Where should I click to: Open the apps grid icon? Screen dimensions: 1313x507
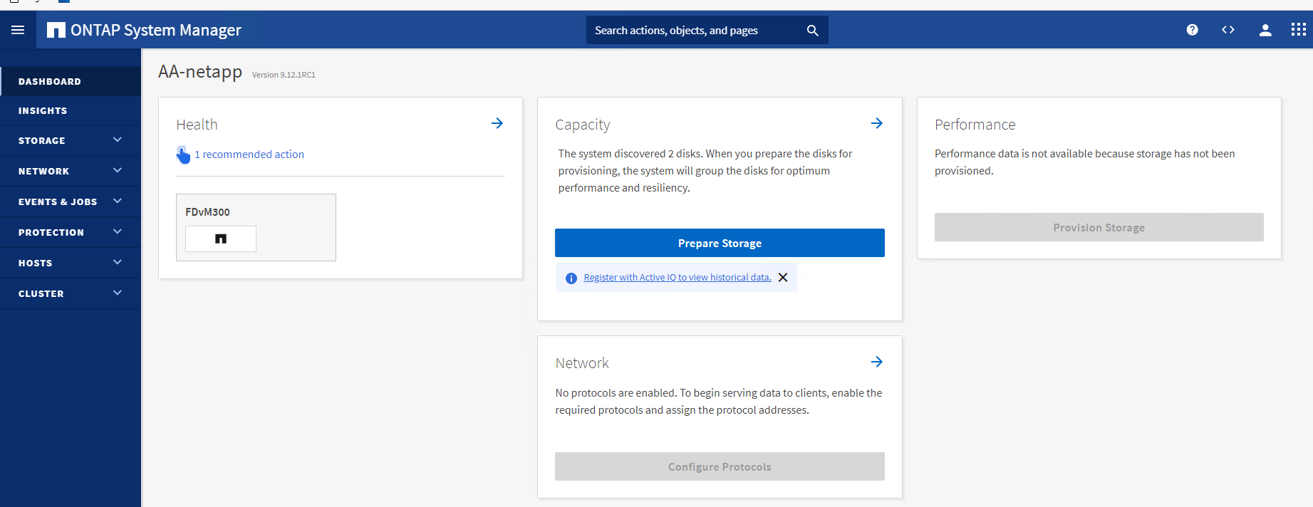pyautogui.click(x=1298, y=30)
